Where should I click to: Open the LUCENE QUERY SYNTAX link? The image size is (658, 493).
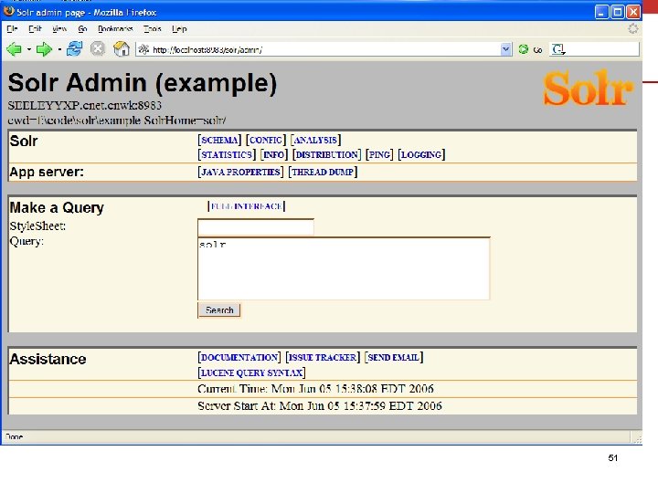tap(251, 372)
